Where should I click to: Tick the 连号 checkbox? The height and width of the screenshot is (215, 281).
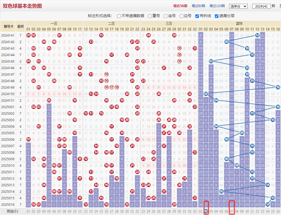(x=165, y=16)
